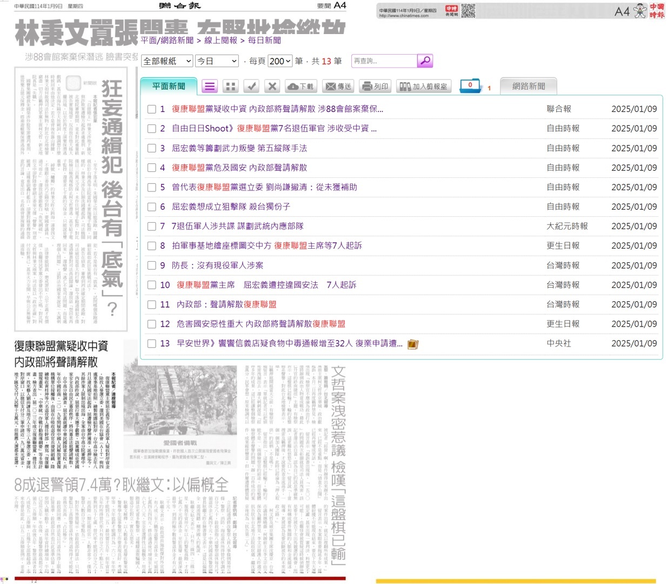Check the box for article 10
The width and height of the screenshot is (668, 584).
click(x=152, y=285)
